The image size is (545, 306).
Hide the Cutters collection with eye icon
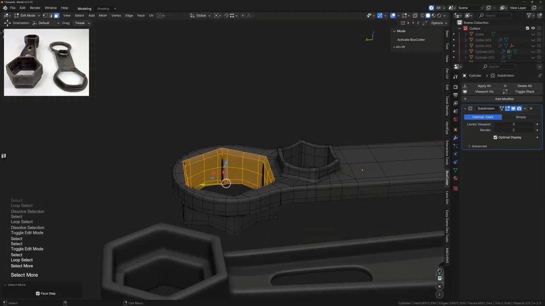click(x=533, y=28)
